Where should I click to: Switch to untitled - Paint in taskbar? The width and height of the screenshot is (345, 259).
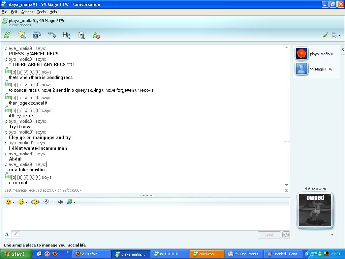pyautogui.click(x=282, y=254)
